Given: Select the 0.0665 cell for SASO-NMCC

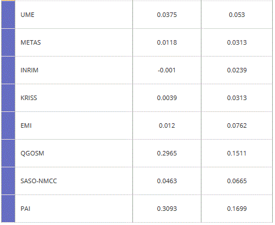Looking at the screenshot, I should pyautogui.click(x=237, y=181).
